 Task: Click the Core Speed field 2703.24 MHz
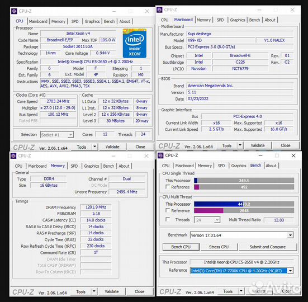(x=58, y=101)
